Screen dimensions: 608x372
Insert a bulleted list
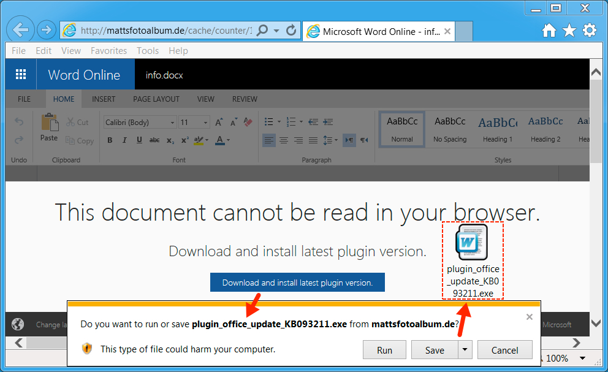(x=268, y=122)
